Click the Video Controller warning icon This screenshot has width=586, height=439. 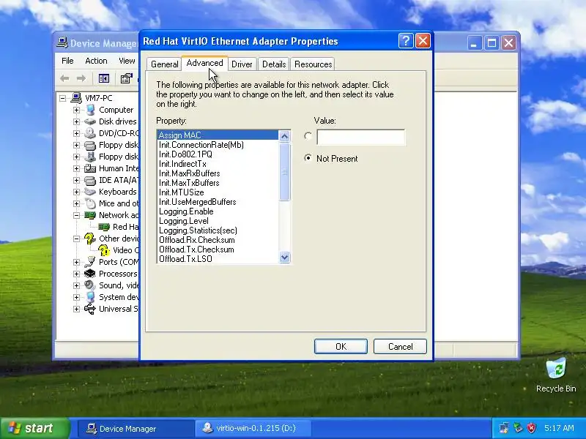point(103,250)
